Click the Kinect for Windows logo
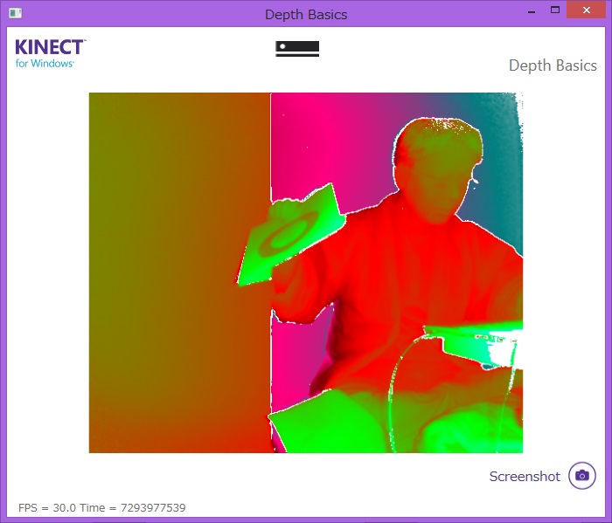This screenshot has width=612, height=523. pos(51,53)
